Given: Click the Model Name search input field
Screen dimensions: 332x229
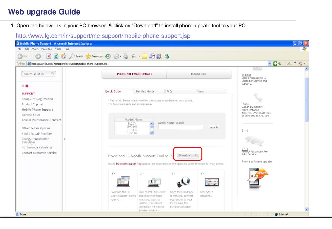Looking at the screenshot, I should pos(181,127).
